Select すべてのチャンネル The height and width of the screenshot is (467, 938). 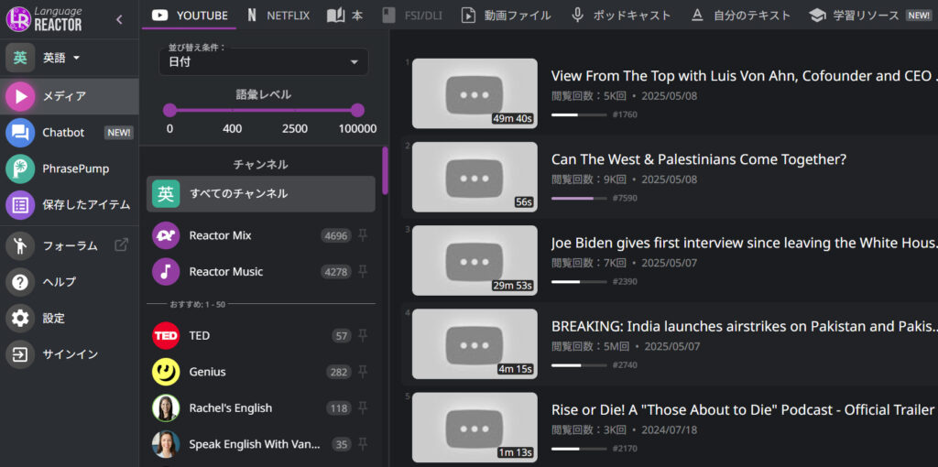pos(261,194)
